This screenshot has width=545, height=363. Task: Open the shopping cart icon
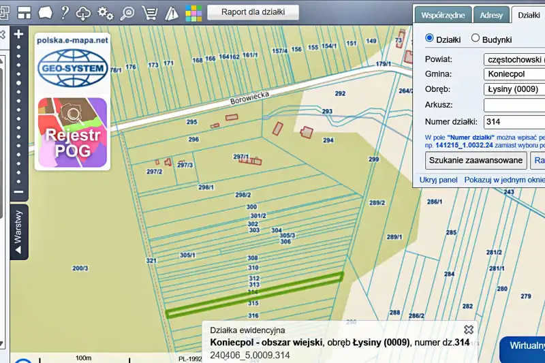point(149,12)
